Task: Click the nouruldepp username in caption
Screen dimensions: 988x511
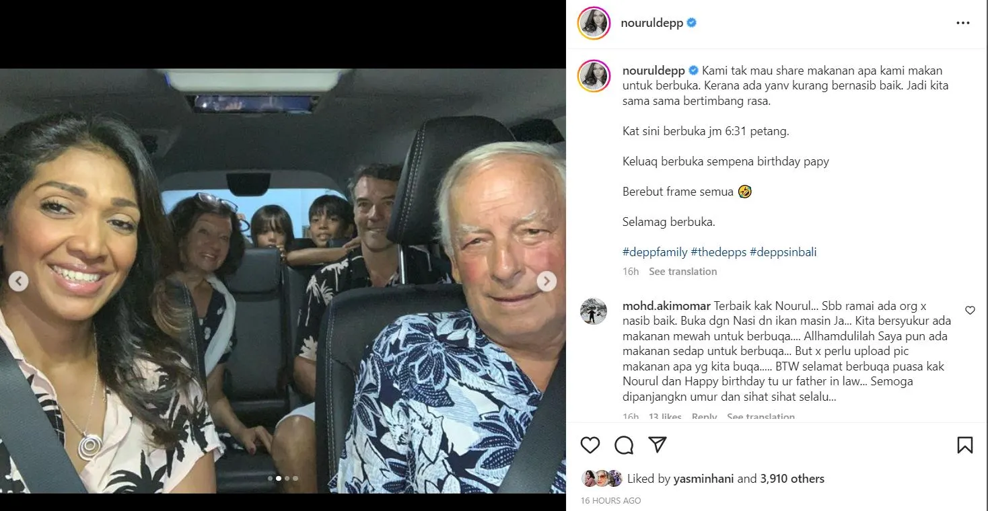Action: tap(654, 71)
